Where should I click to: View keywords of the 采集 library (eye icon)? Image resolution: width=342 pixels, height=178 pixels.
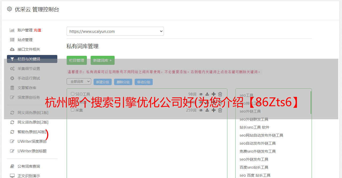click(201, 110)
